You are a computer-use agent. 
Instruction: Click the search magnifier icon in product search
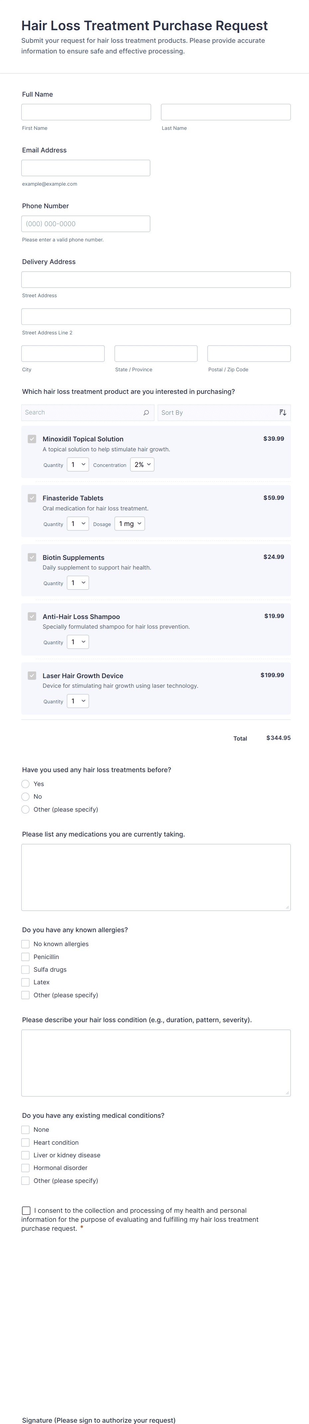pyautogui.click(x=146, y=412)
